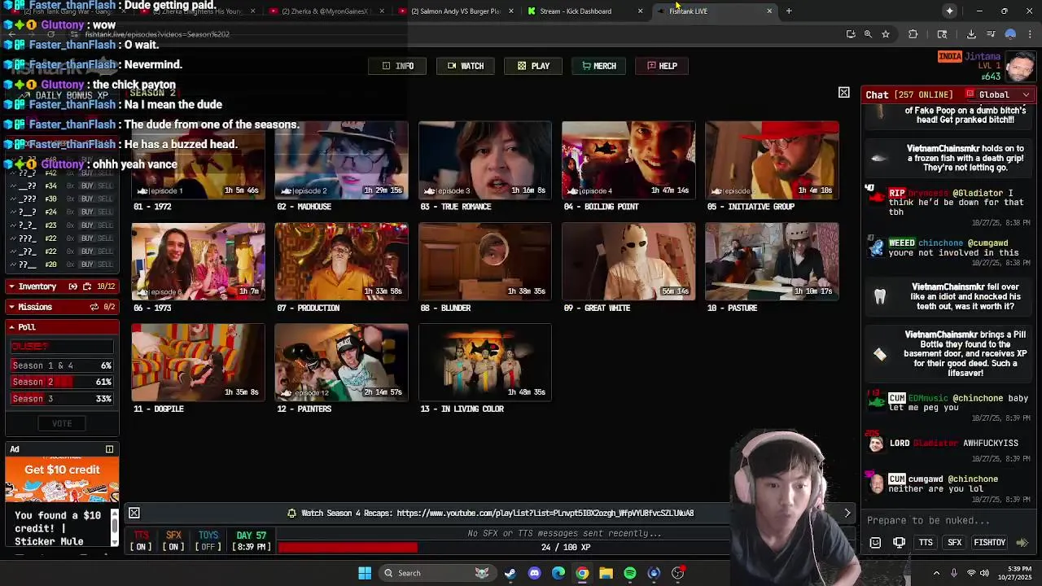
Task: Open browser downloads icon
Action: tap(971, 34)
